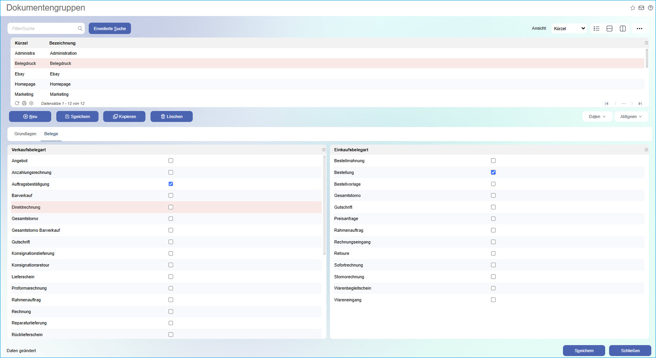The height and width of the screenshot is (358, 656).
Task: Go to previous page of records
Action: pyautogui.click(x=615, y=104)
